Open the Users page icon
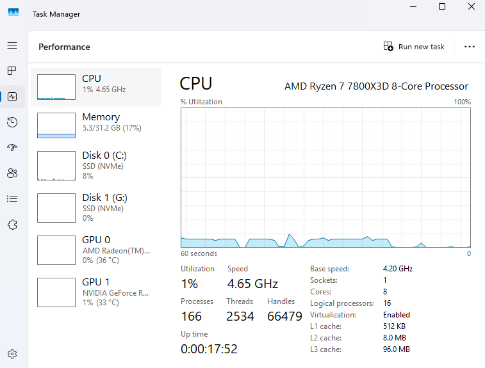 (x=12, y=173)
